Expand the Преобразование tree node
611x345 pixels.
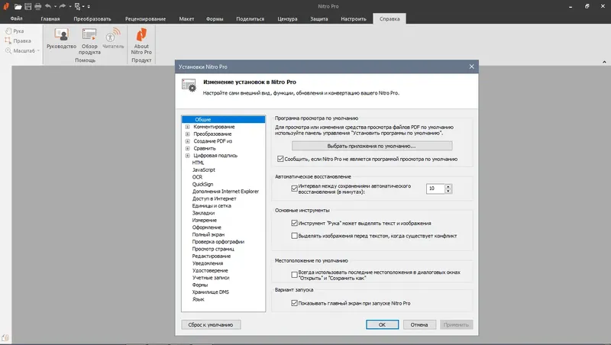(187, 134)
